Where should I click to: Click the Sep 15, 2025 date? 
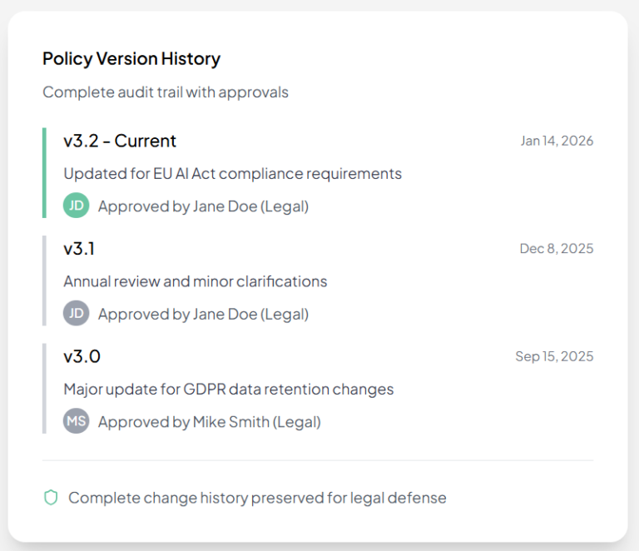point(554,356)
